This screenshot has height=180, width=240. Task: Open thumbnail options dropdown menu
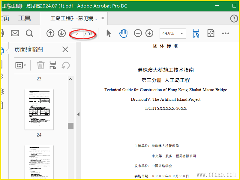(x=21, y=65)
